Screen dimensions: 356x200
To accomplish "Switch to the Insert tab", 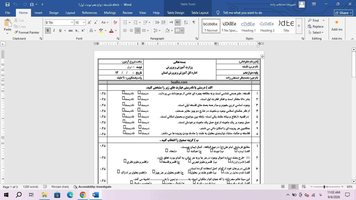I will pyautogui.click(x=38, y=13).
